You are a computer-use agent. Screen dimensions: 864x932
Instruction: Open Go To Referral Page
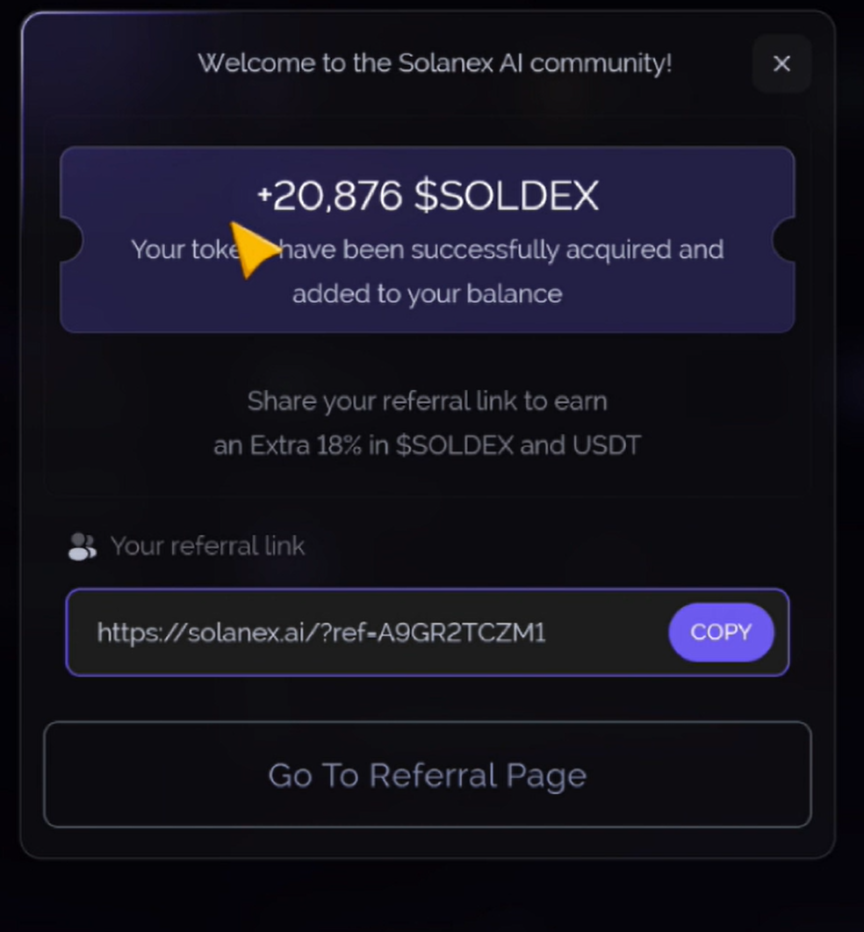[427, 775]
